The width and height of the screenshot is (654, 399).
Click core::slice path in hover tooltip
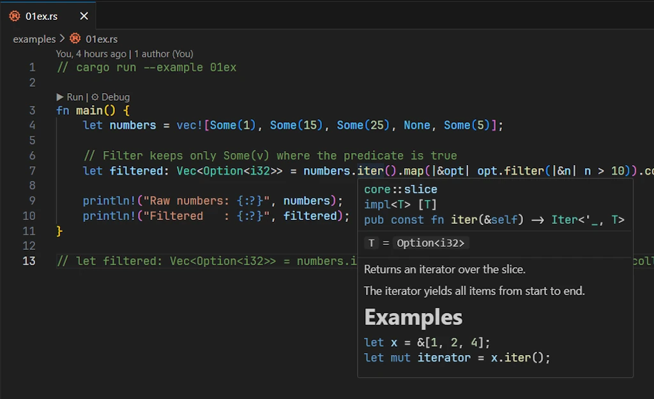tap(400, 189)
